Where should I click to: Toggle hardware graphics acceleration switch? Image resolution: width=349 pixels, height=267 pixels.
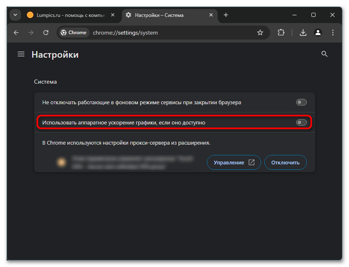pyautogui.click(x=302, y=122)
